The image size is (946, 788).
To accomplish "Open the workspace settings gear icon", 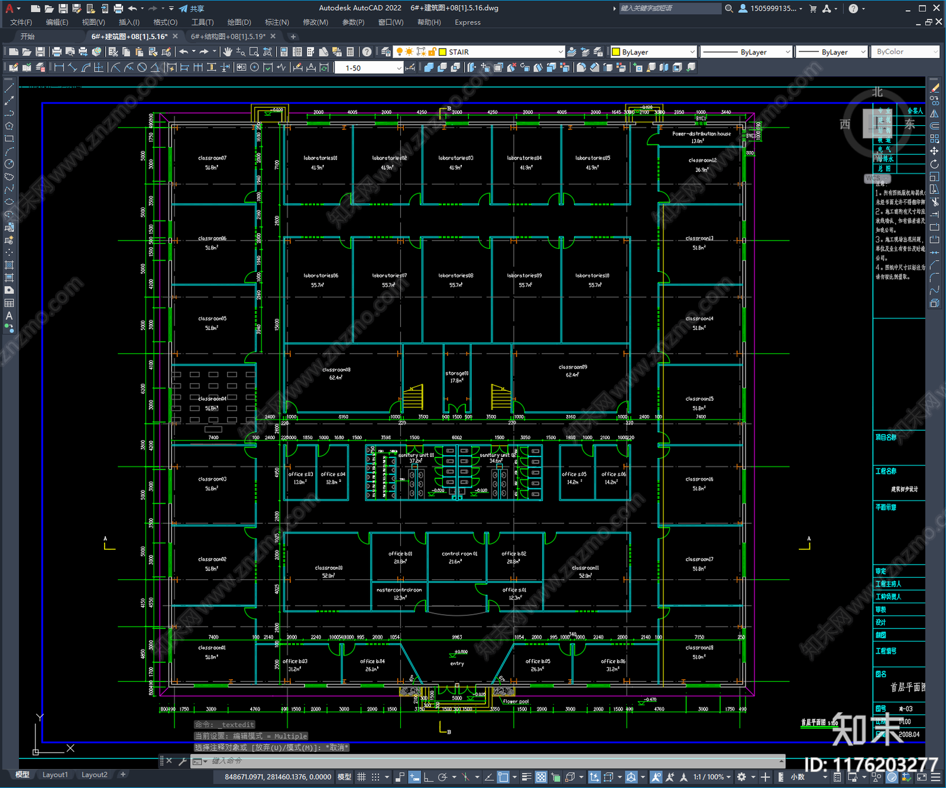I will (x=742, y=777).
